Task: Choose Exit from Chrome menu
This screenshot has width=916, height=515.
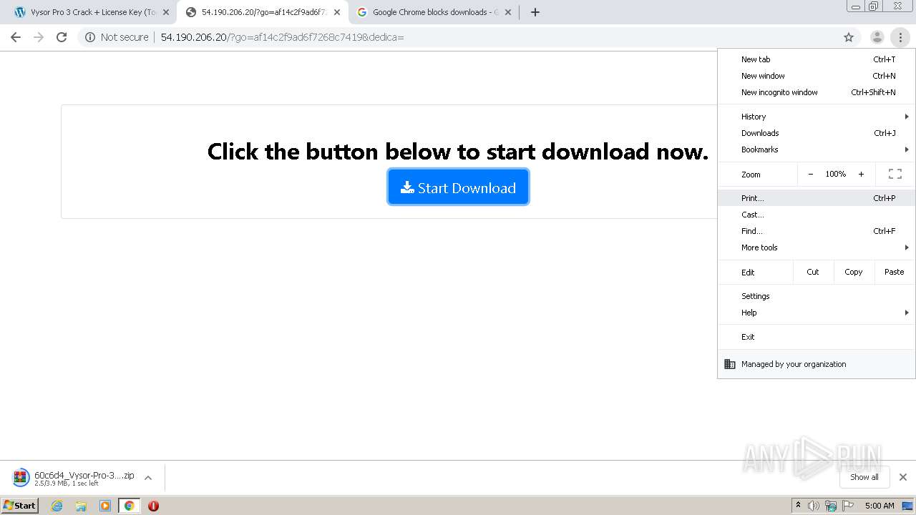Action: pos(817,337)
